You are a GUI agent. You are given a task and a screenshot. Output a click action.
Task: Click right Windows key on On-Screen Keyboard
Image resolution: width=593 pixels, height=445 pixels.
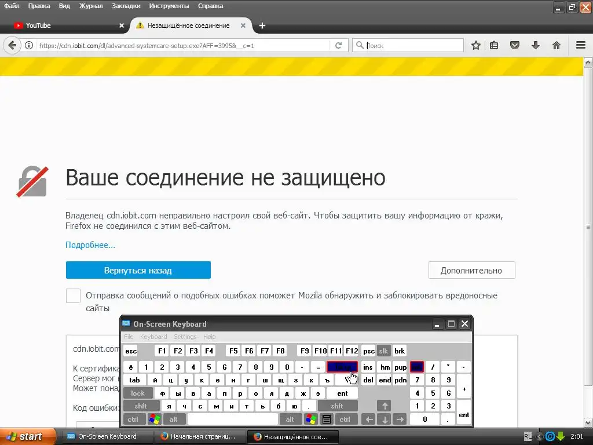tap(311, 419)
